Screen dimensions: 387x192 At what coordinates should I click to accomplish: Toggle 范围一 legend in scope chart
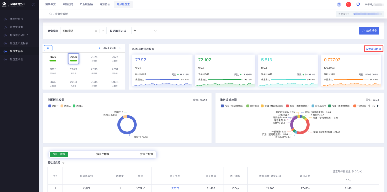click(x=53, y=106)
